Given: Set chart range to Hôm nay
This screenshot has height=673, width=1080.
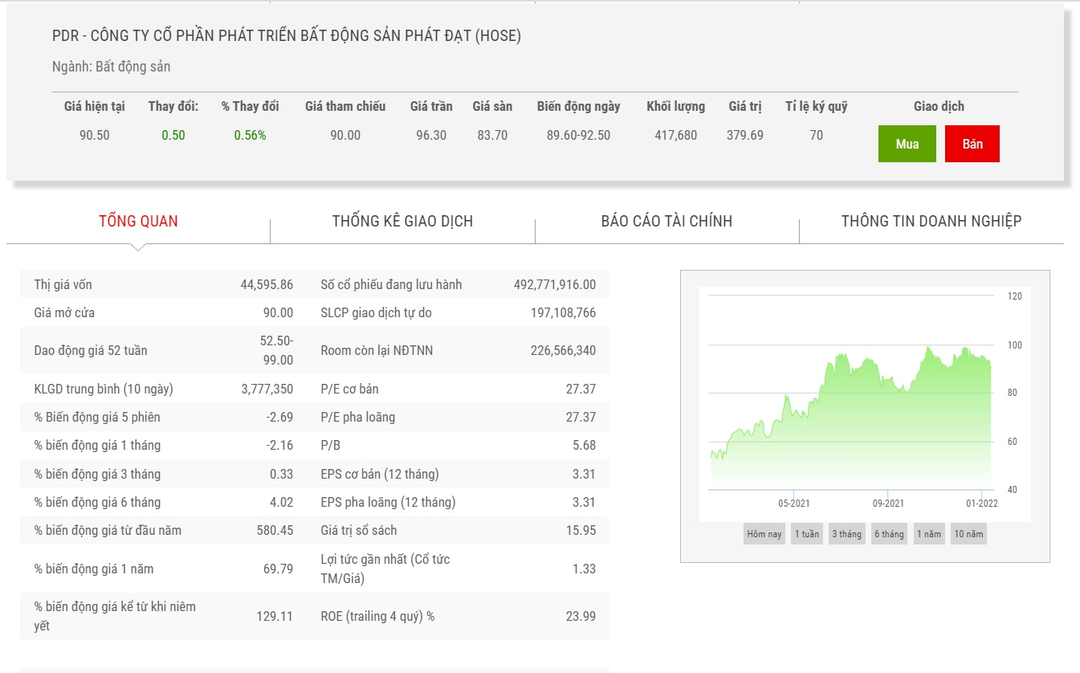Looking at the screenshot, I should pos(764,534).
